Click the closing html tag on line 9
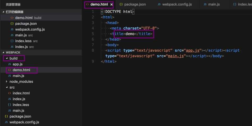The height and width of the screenshot is (126, 252). (109, 61)
